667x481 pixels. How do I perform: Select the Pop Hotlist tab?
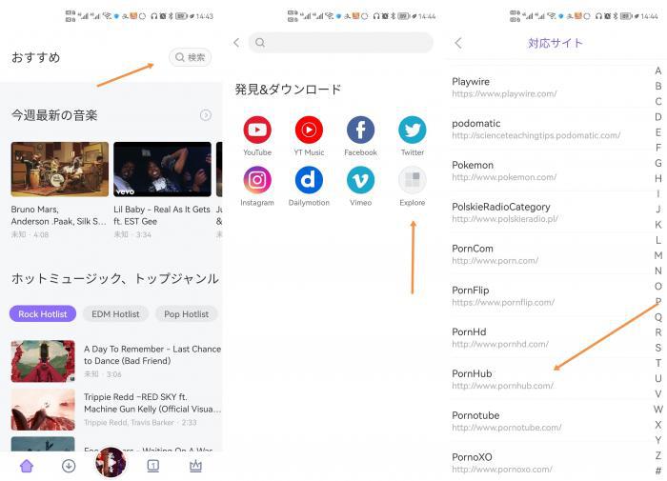[187, 314]
